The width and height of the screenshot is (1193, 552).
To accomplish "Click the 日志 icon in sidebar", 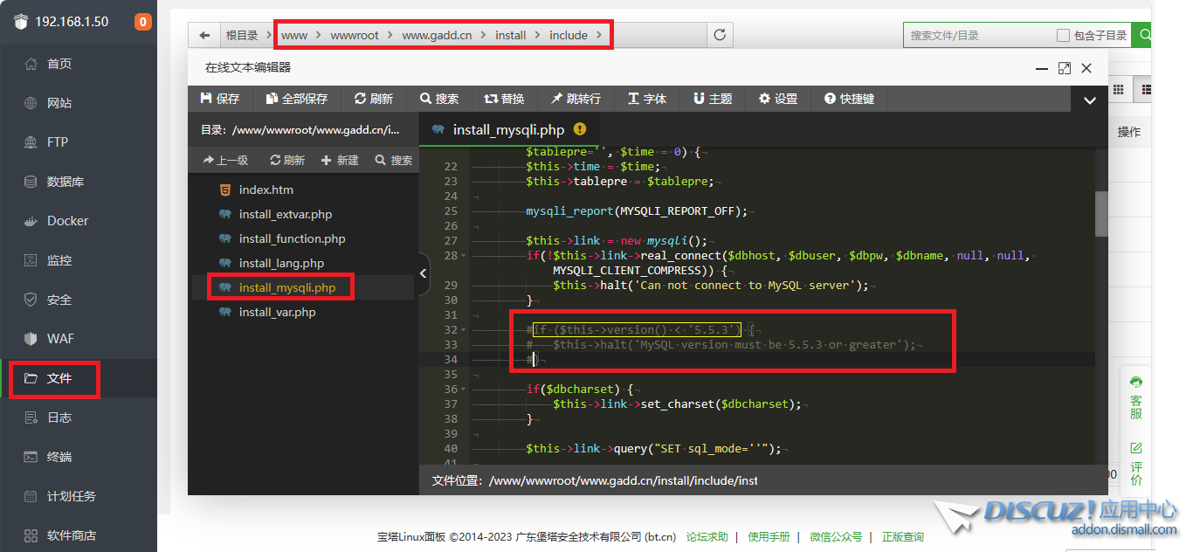I will [31, 417].
